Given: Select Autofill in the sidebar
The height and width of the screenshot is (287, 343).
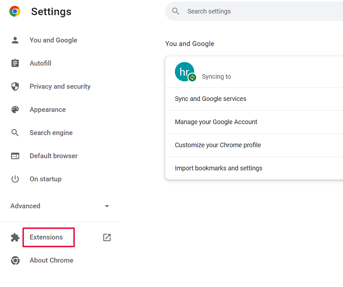Looking at the screenshot, I should (41, 63).
